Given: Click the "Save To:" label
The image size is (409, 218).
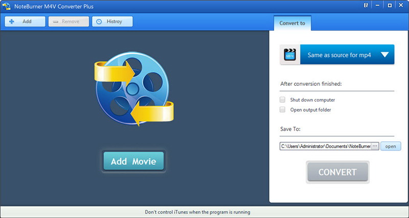Looking at the screenshot, I should (290, 129).
